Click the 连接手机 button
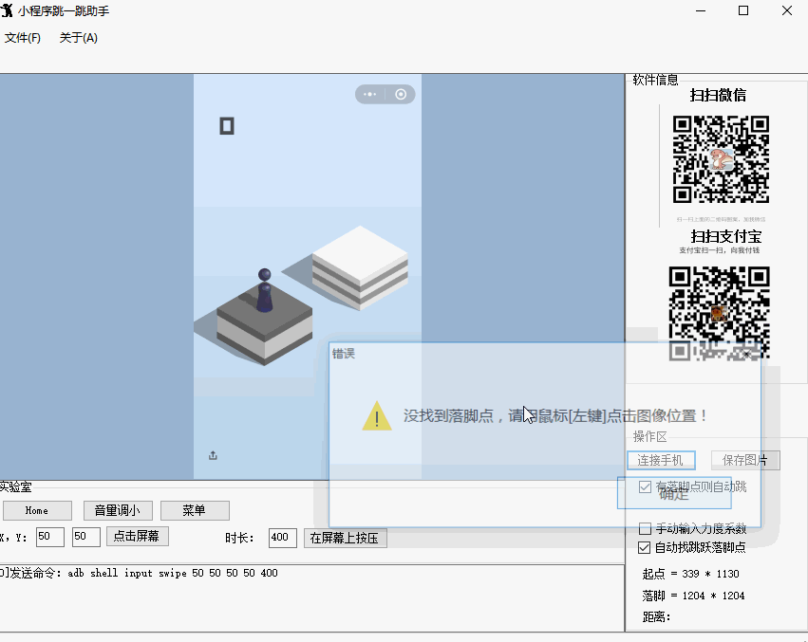The image size is (808, 642). [661, 460]
